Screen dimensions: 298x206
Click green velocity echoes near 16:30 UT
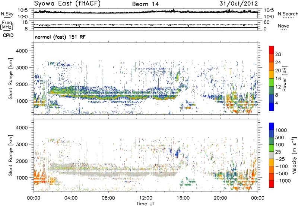[x=188, y=182]
